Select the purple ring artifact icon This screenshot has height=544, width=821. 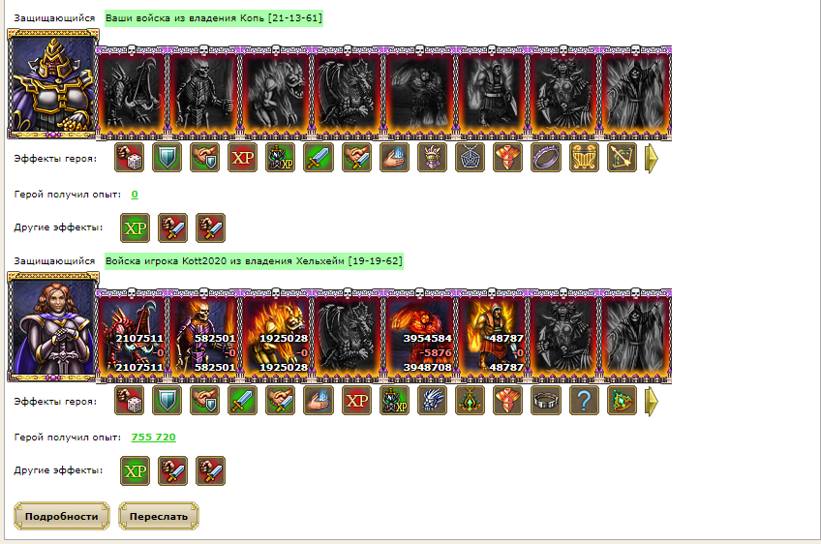[x=546, y=158]
